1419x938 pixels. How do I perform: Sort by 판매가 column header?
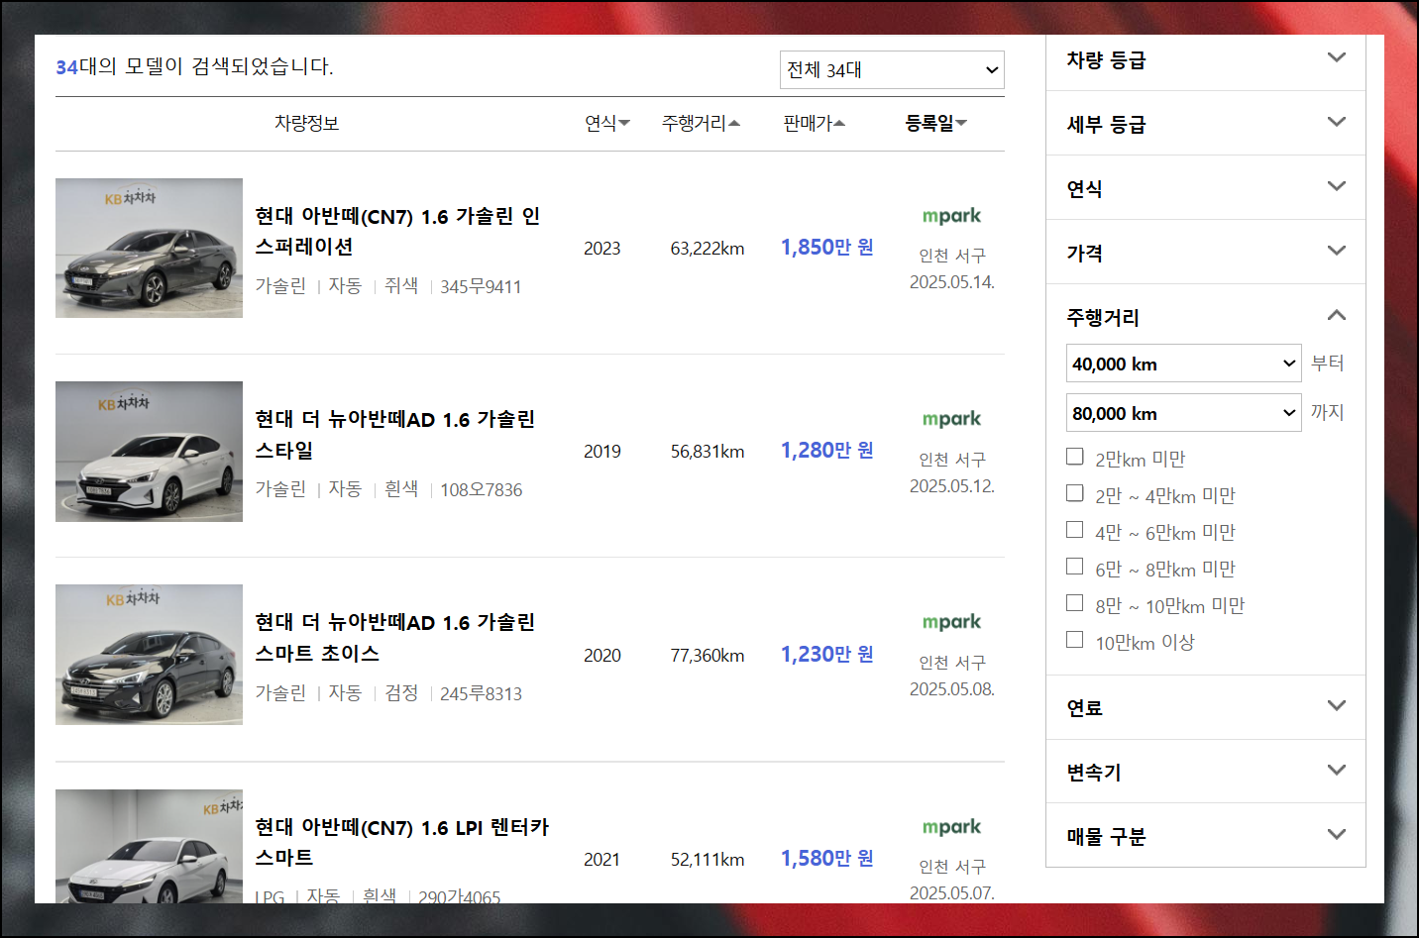point(814,123)
